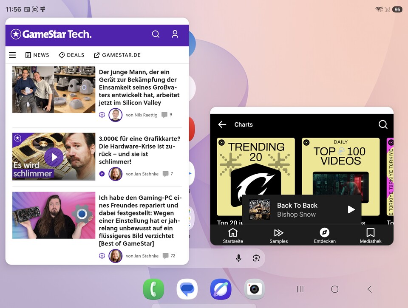Open the 7 comments icon
Screen dimensions: 408x308
165,174
